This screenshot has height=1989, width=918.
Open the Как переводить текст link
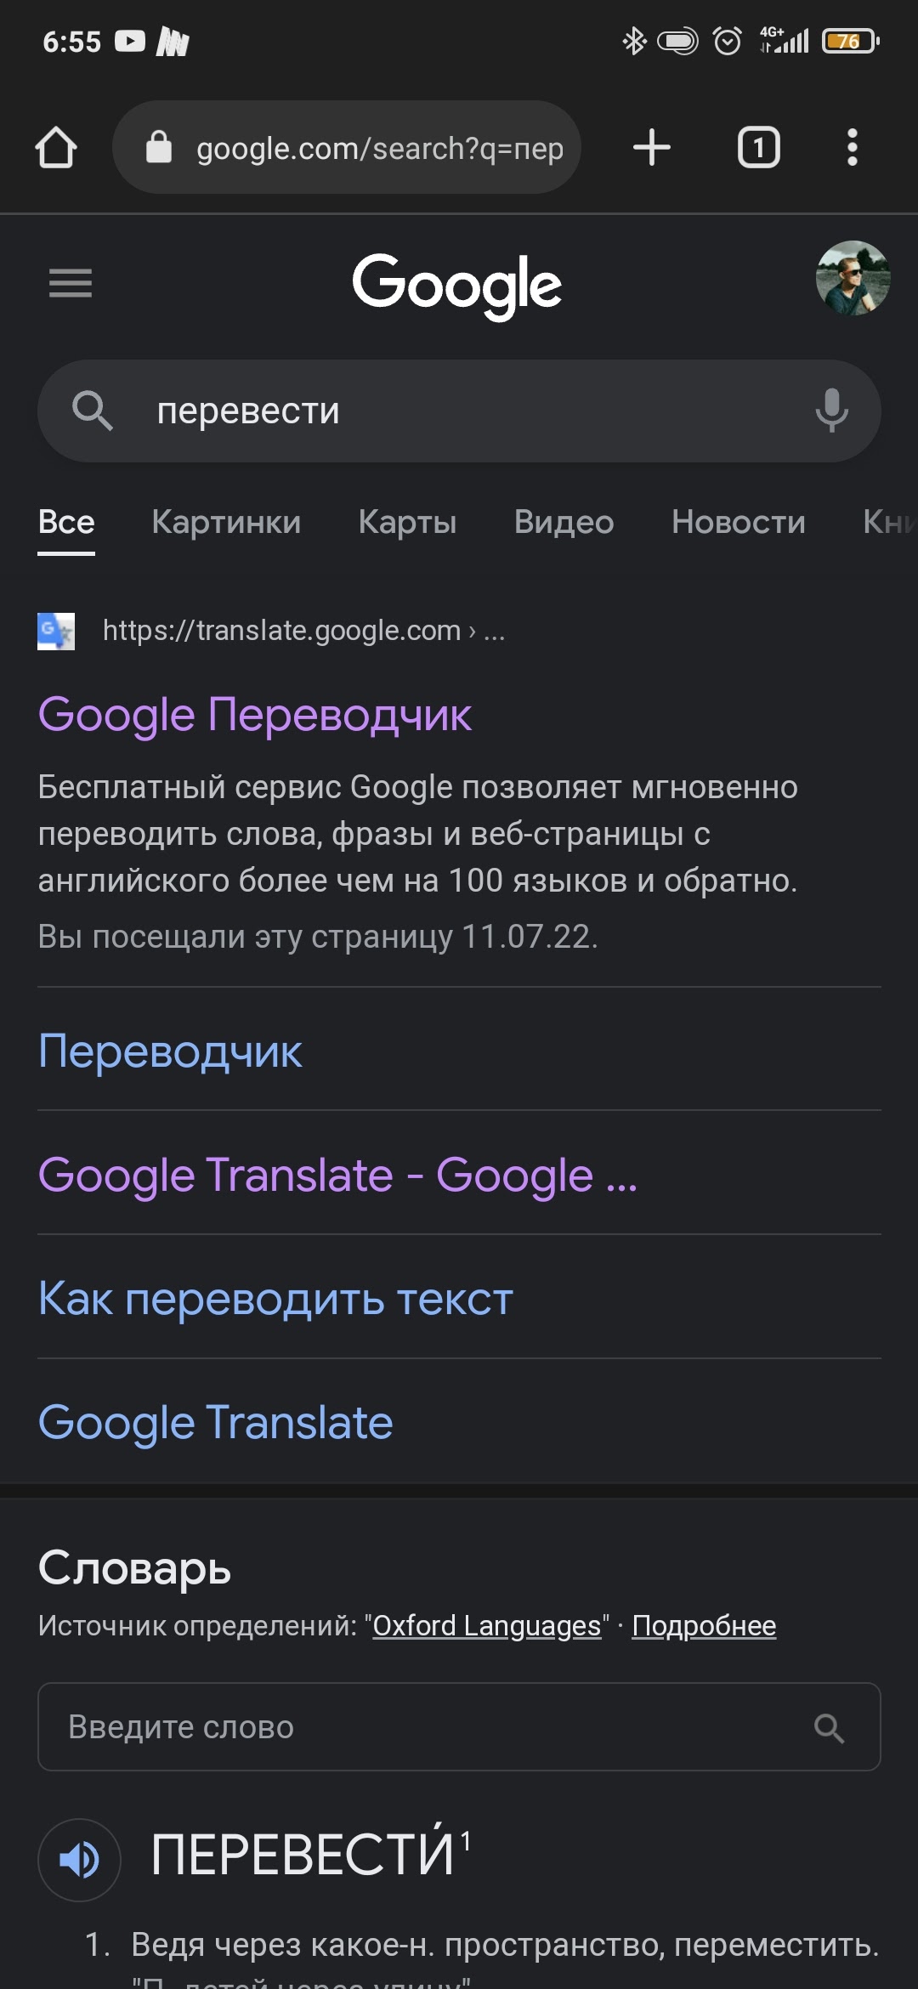[275, 1298]
